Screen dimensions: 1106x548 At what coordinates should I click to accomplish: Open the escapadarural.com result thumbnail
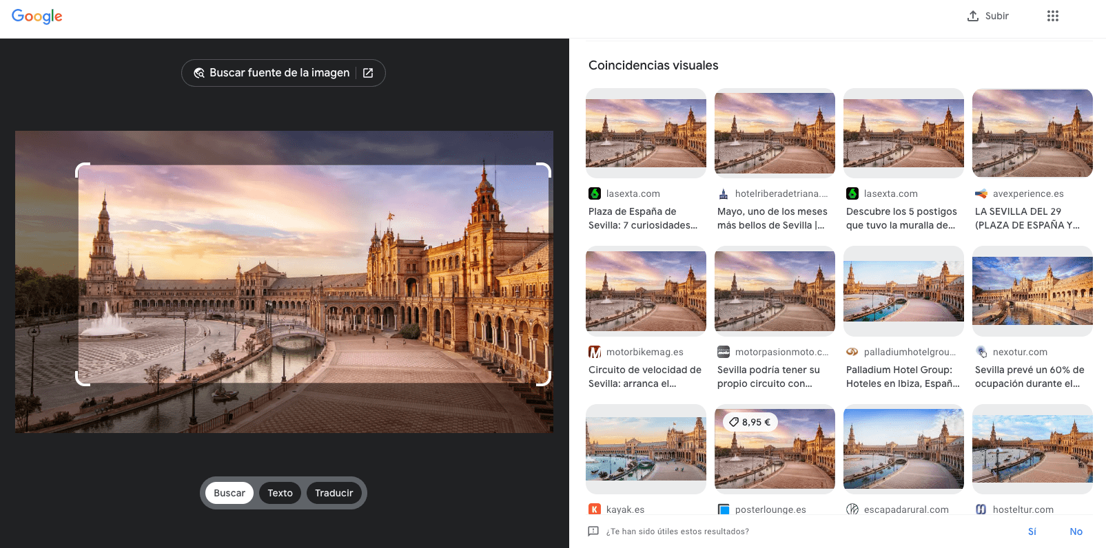903,449
